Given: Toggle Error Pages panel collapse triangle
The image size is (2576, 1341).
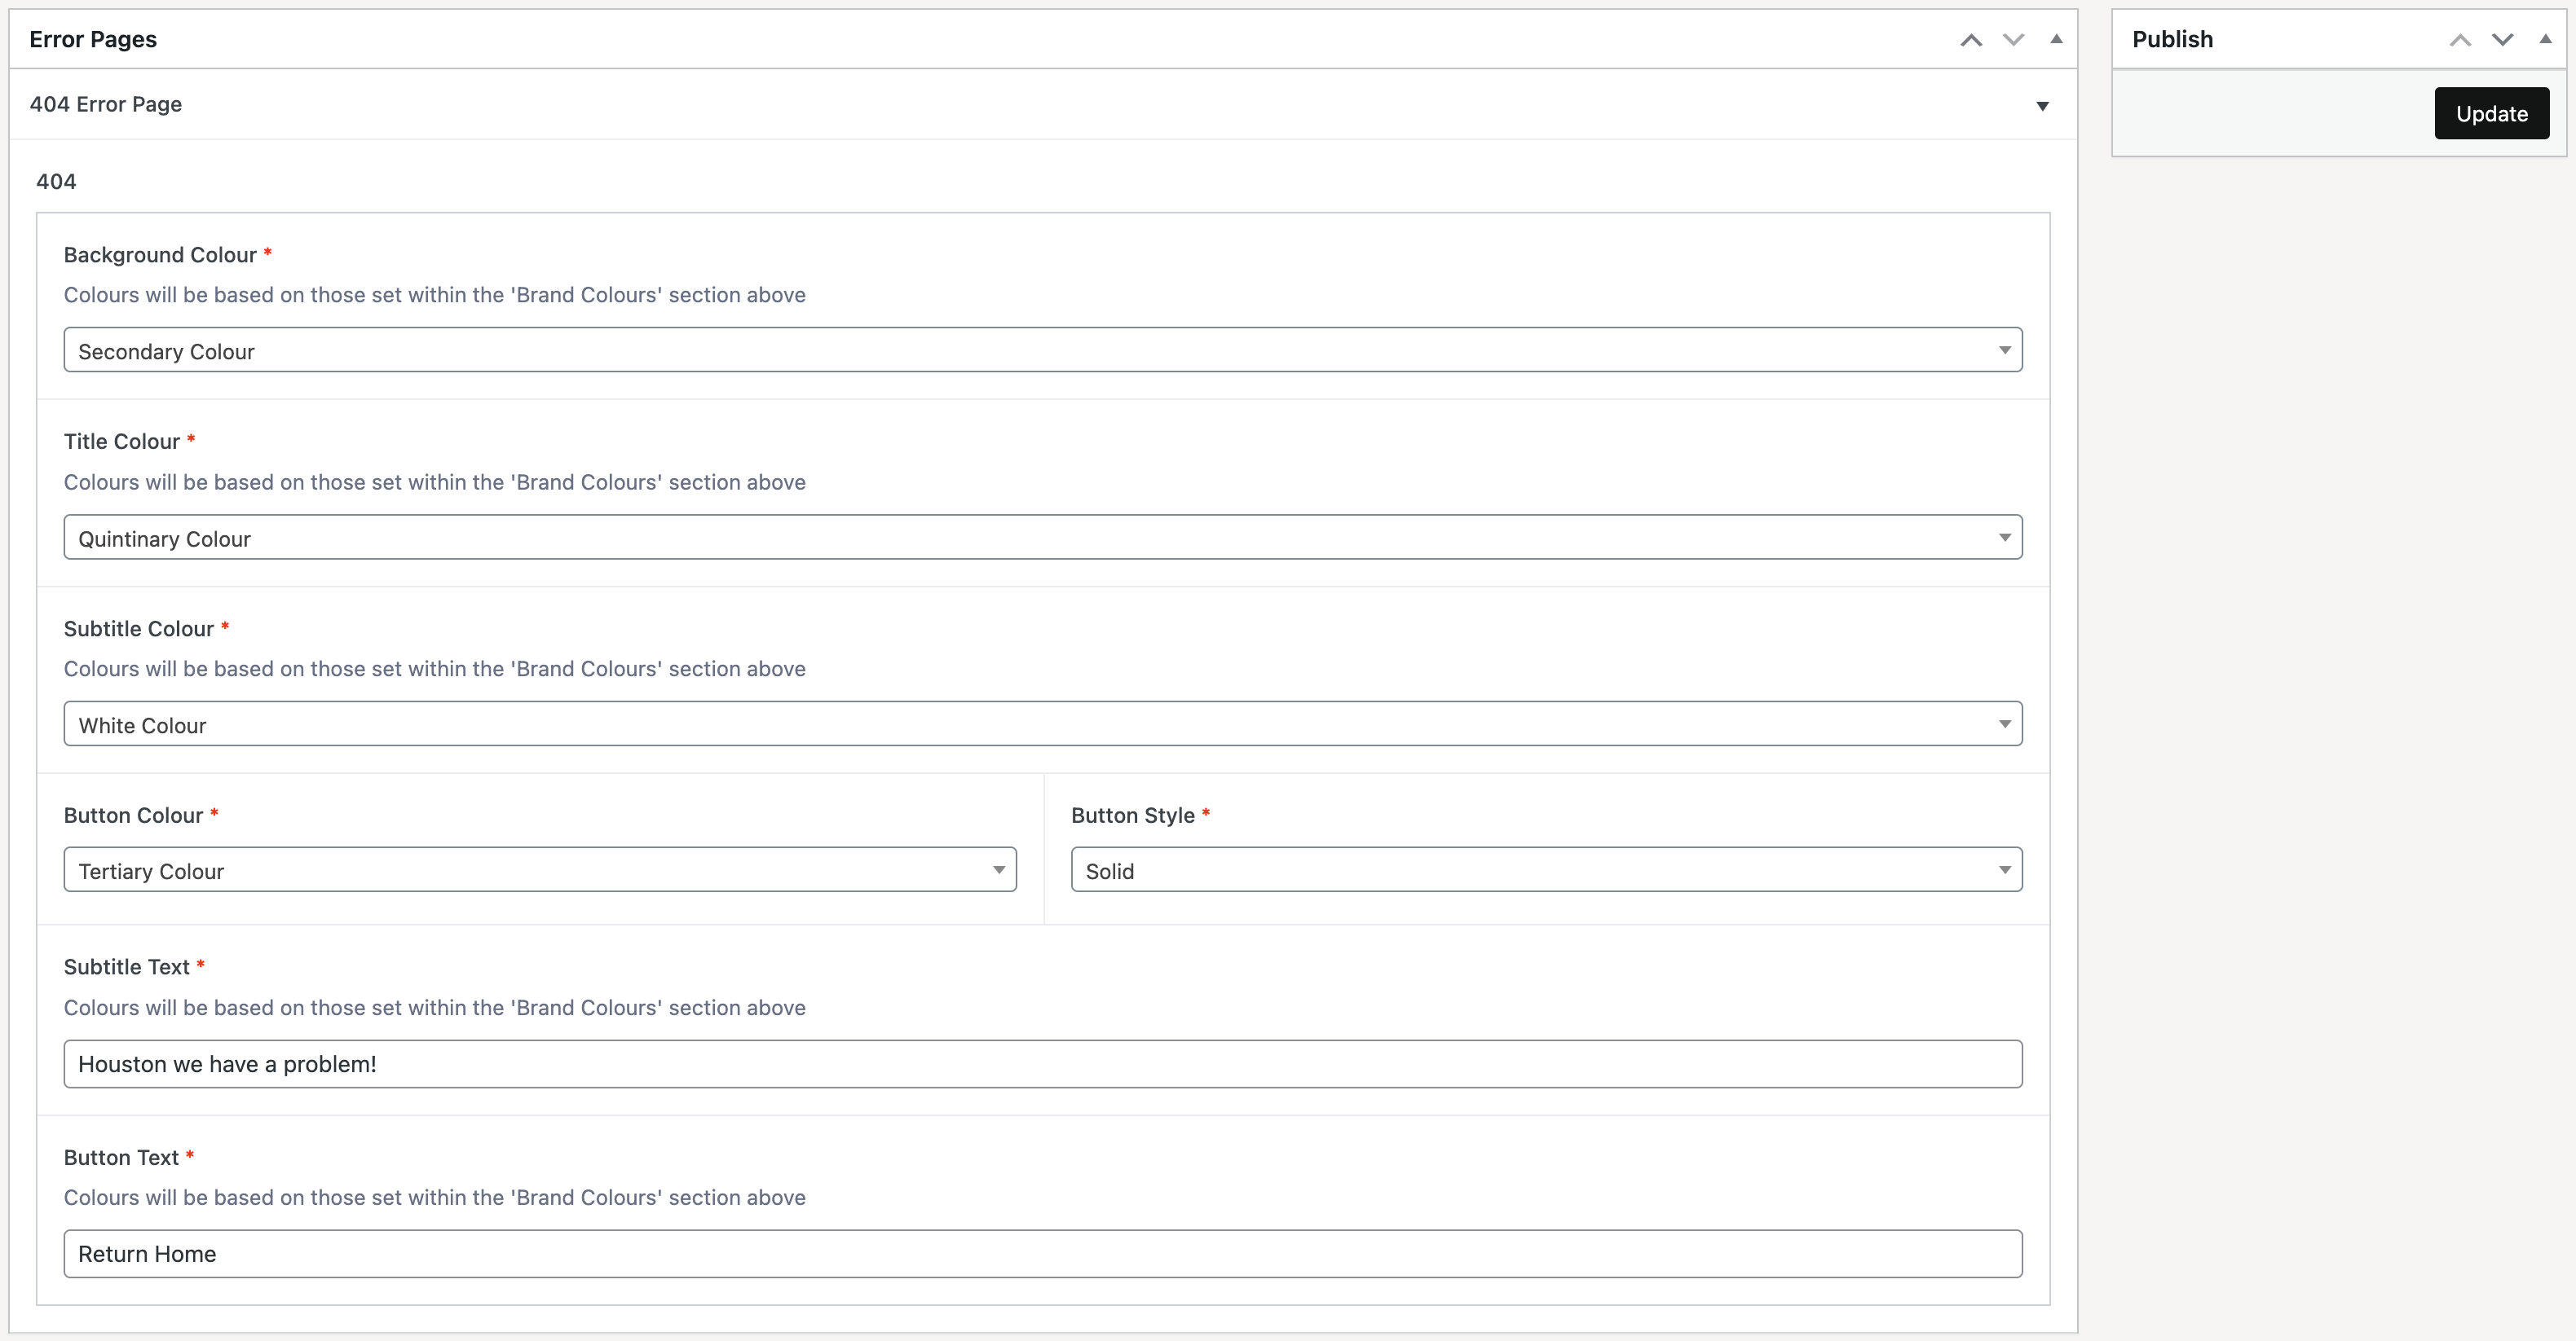Looking at the screenshot, I should pos(2056,40).
